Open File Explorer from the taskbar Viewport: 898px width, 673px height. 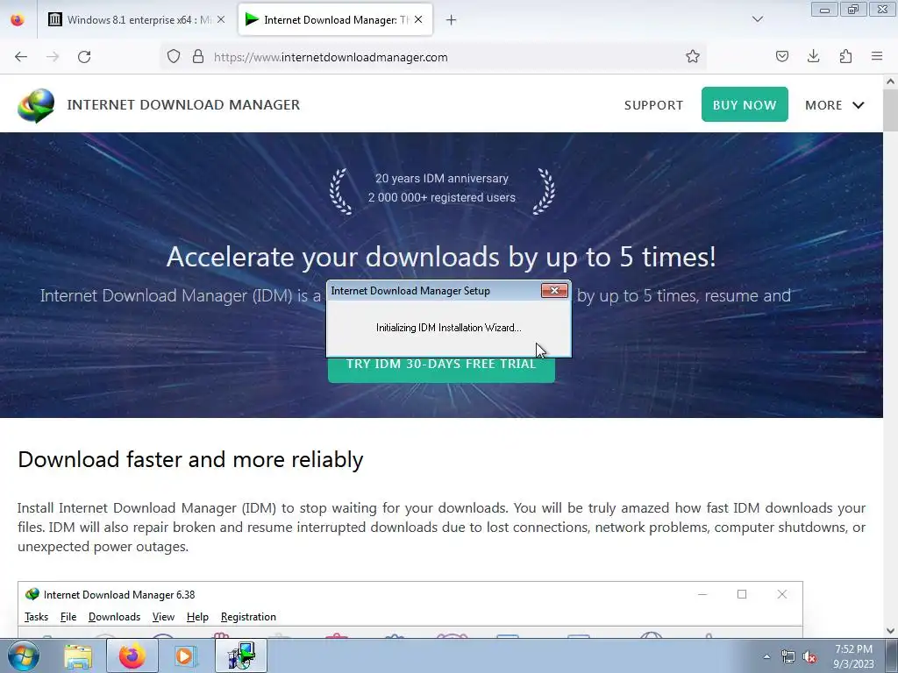point(78,656)
